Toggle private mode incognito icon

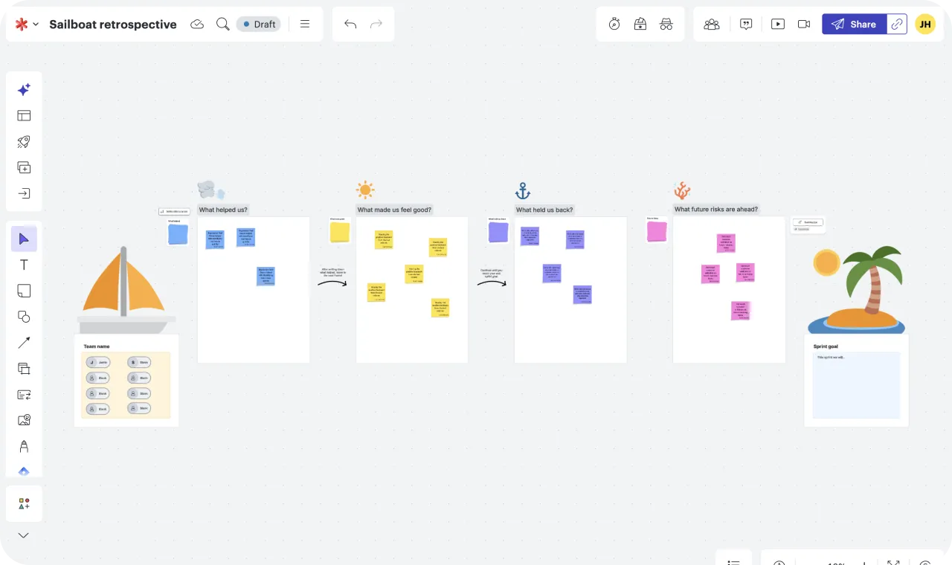pyautogui.click(x=666, y=24)
